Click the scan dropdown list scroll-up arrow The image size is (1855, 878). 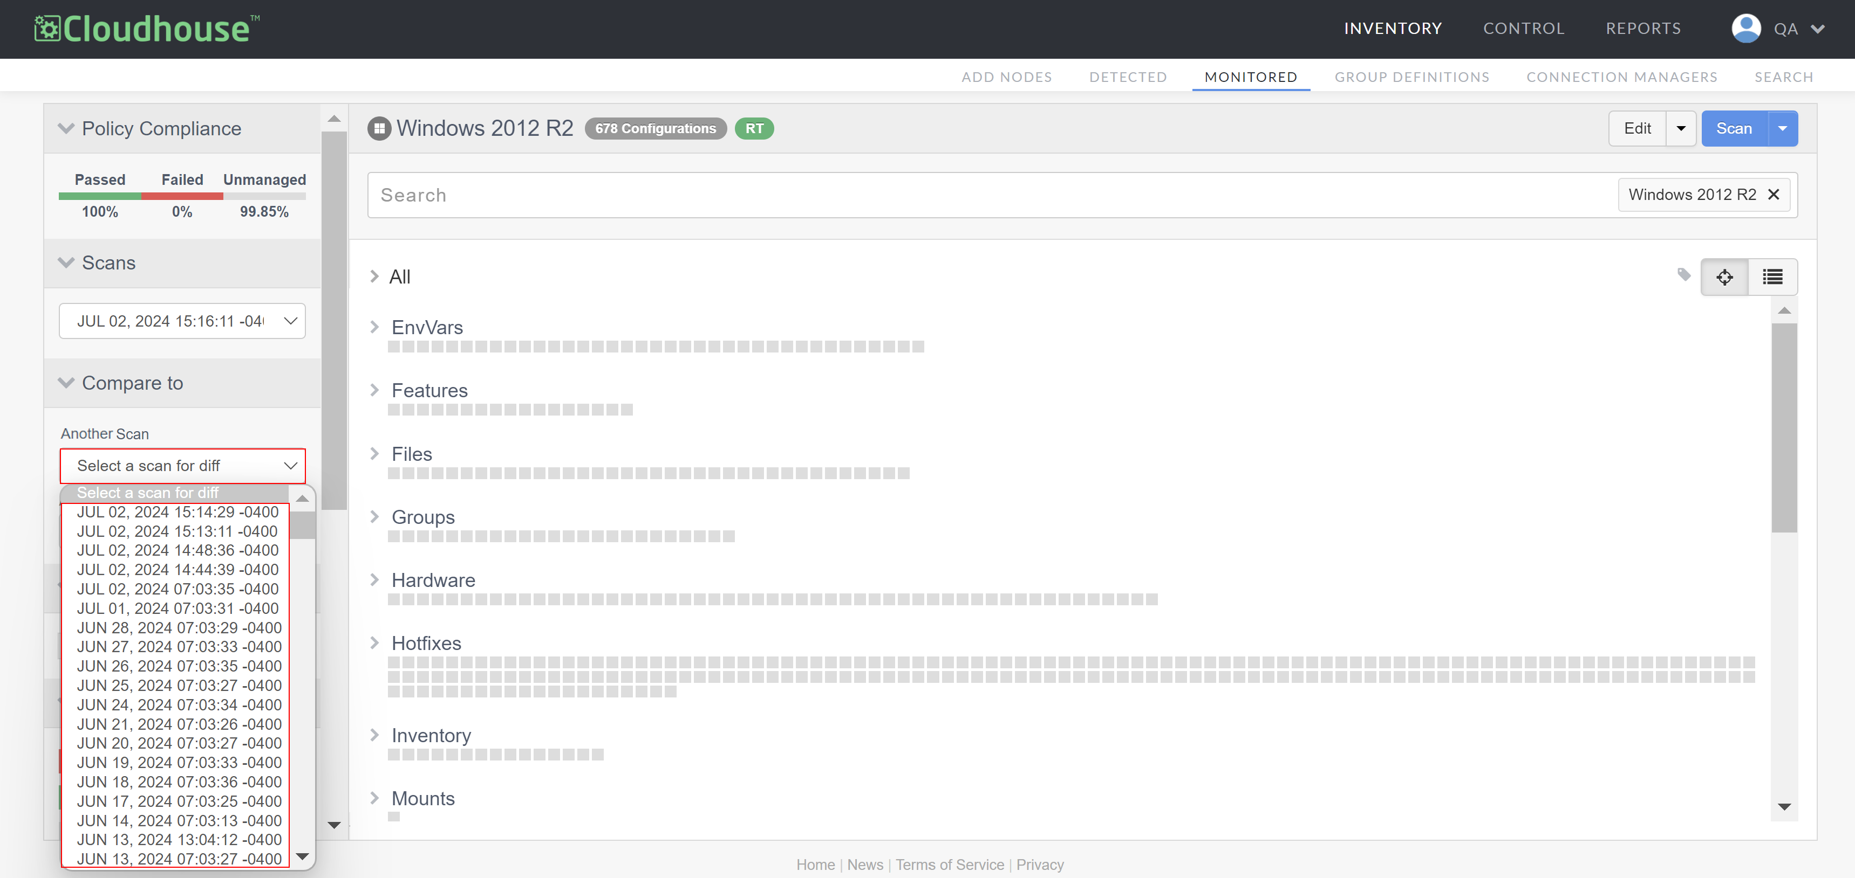click(303, 499)
